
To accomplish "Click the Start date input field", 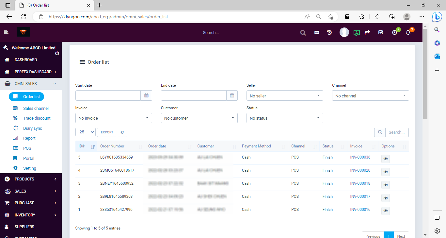I will click(108, 95).
